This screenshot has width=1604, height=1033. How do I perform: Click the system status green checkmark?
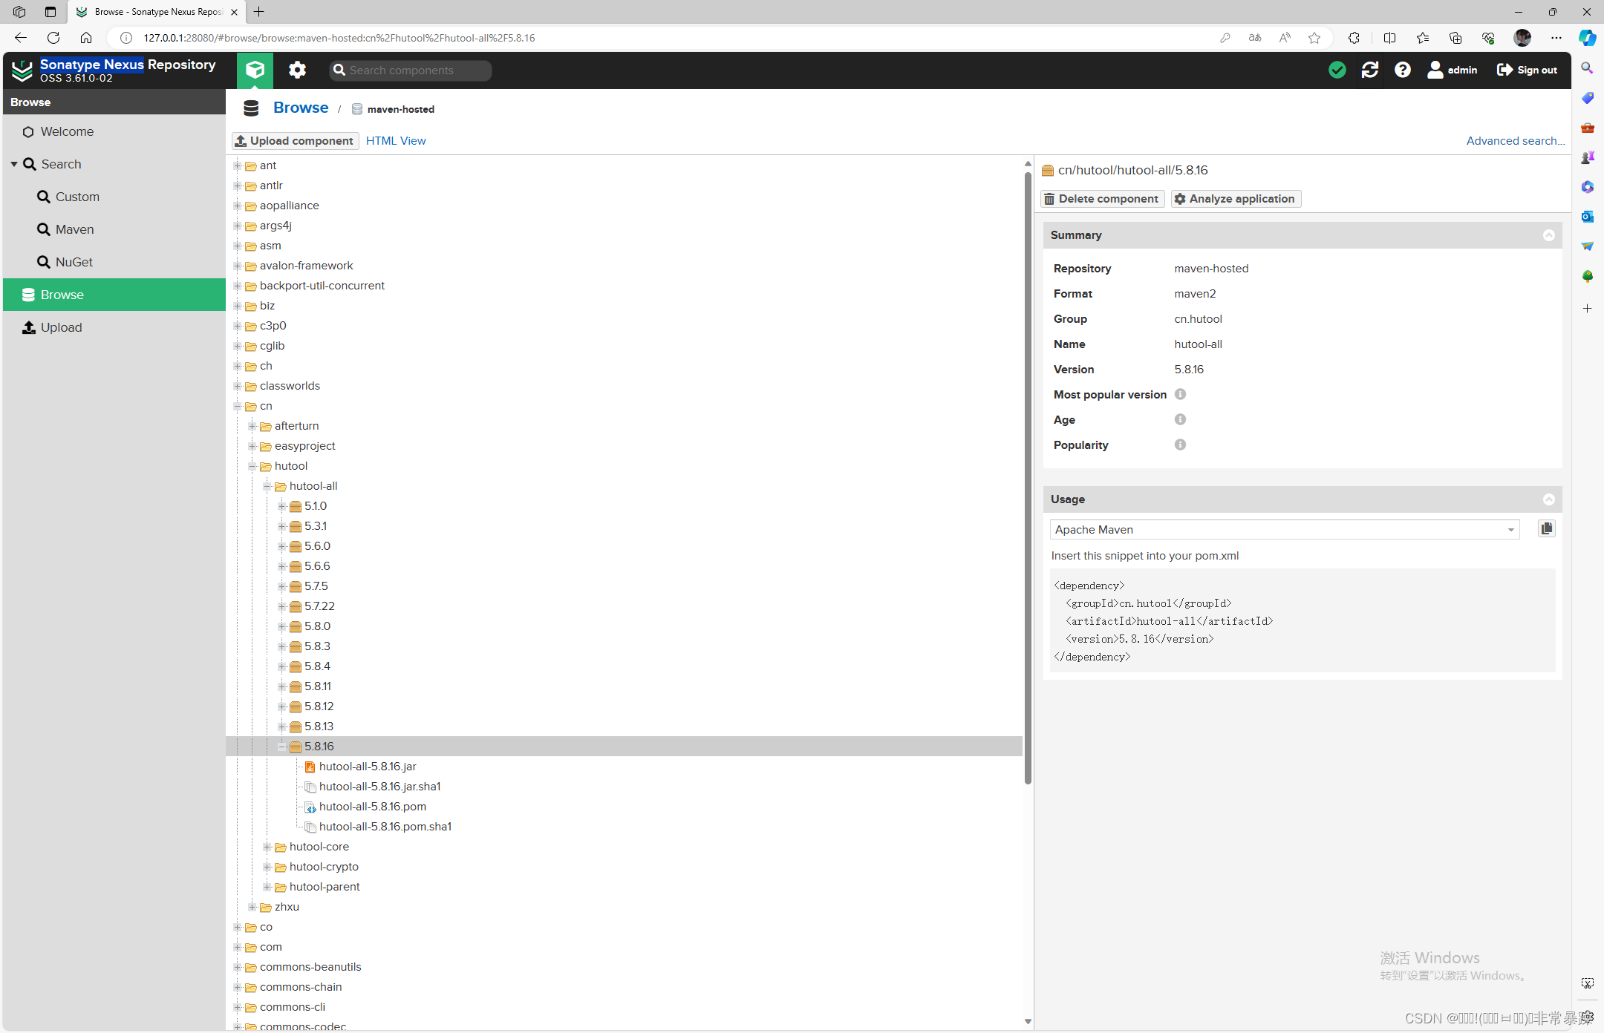(1337, 70)
